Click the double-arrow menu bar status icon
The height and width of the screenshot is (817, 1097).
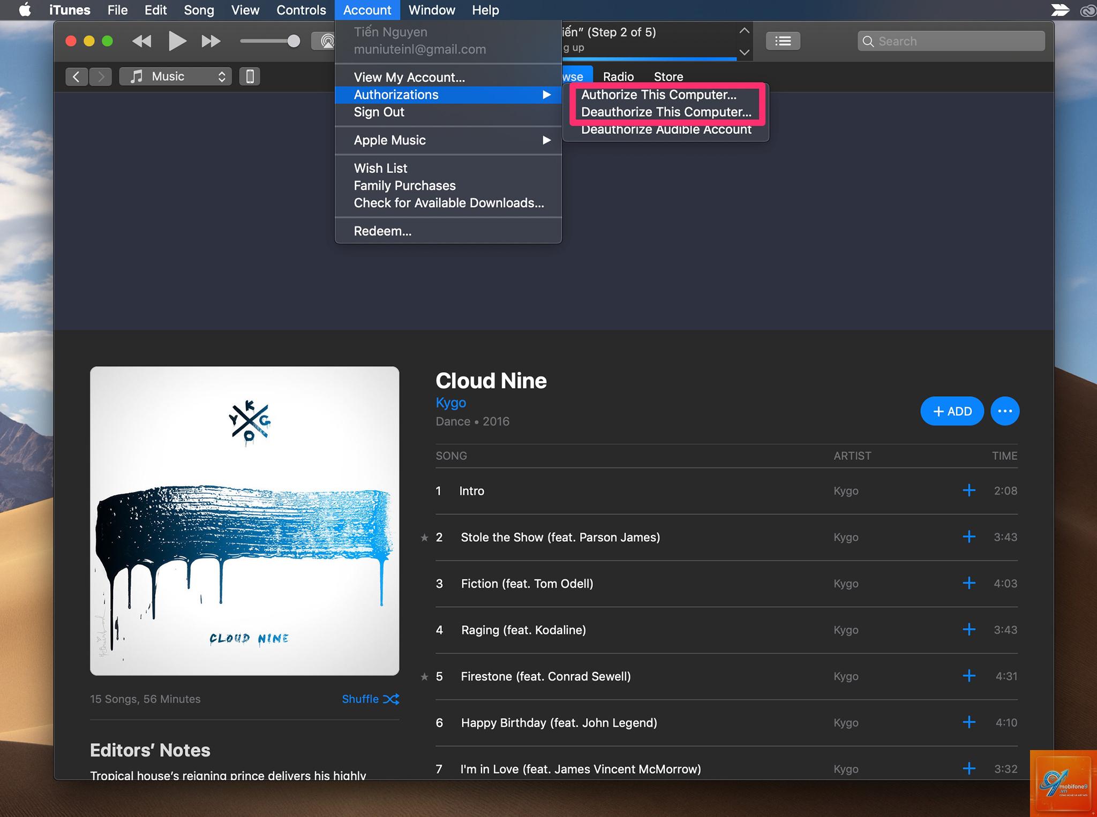(x=1060, y=10)
